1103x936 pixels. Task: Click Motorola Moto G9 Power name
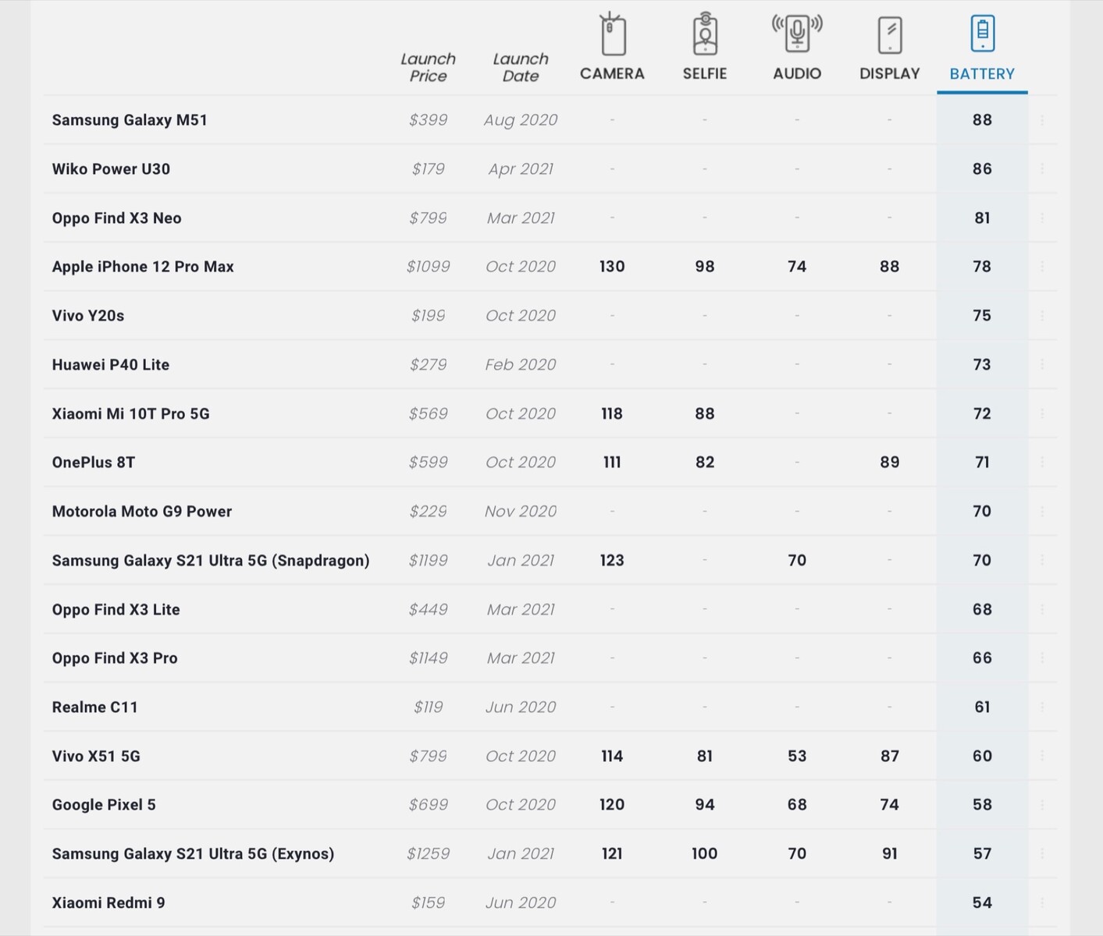[x=142, y=512]
